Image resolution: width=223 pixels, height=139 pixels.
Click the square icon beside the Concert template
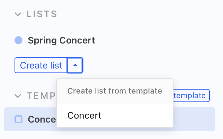(x=18, y=119)
